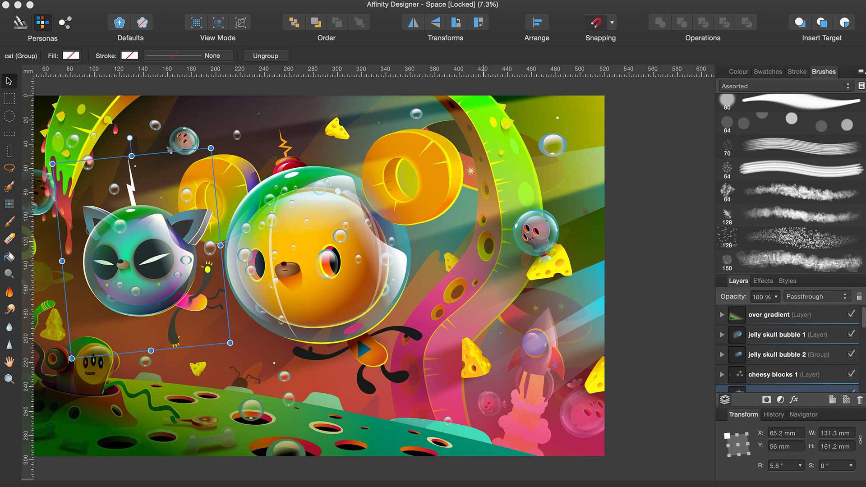Activate the Erase Brush tool
This screenshot has width=866, height=487.
coord(9,239)
